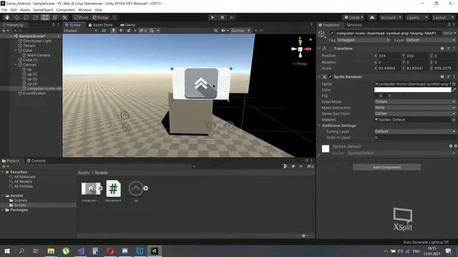The image size is (458, 257).
Task: Lock the Hierarchy panel
Action: click(53, 25)
